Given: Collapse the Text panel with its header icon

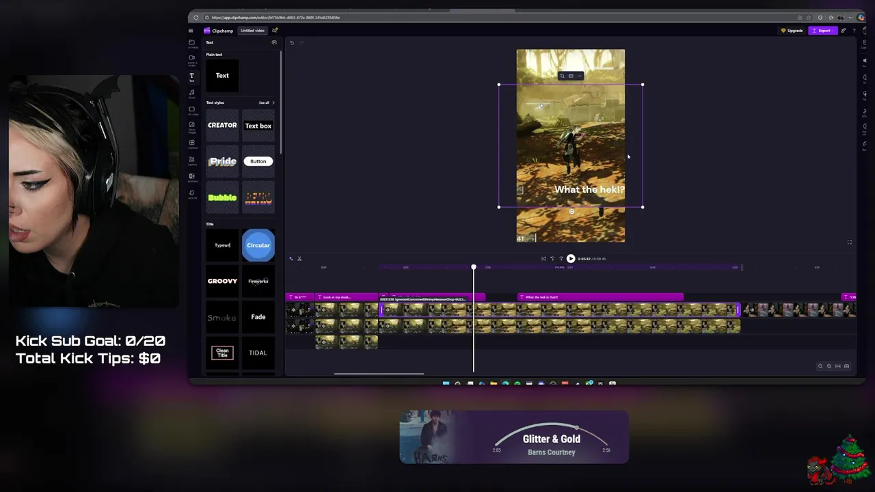Looking at the screenshot, I should (x=274, y=42).
